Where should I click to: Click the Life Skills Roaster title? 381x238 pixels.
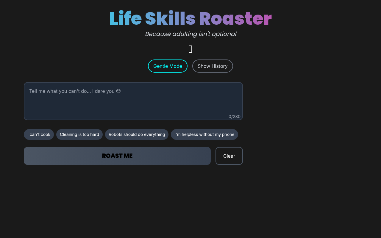190,18
